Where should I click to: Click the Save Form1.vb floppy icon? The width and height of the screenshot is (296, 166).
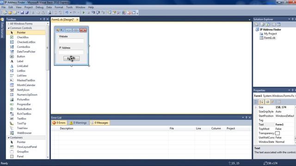[x=22, y=13]
